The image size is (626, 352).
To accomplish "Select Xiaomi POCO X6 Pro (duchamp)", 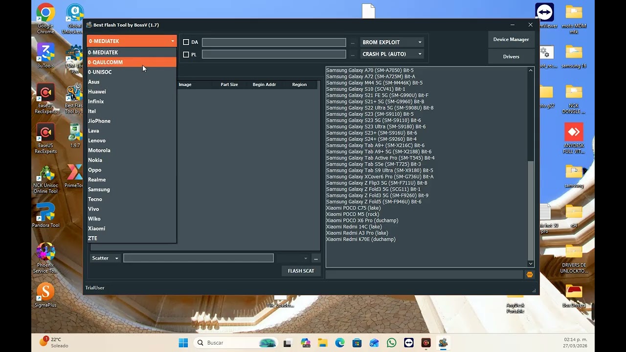I will pyautogui.click(x=362, y=220).
